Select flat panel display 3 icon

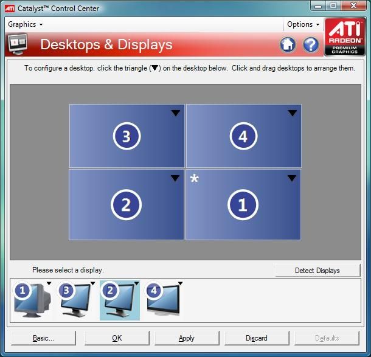(x=76, y=300)
